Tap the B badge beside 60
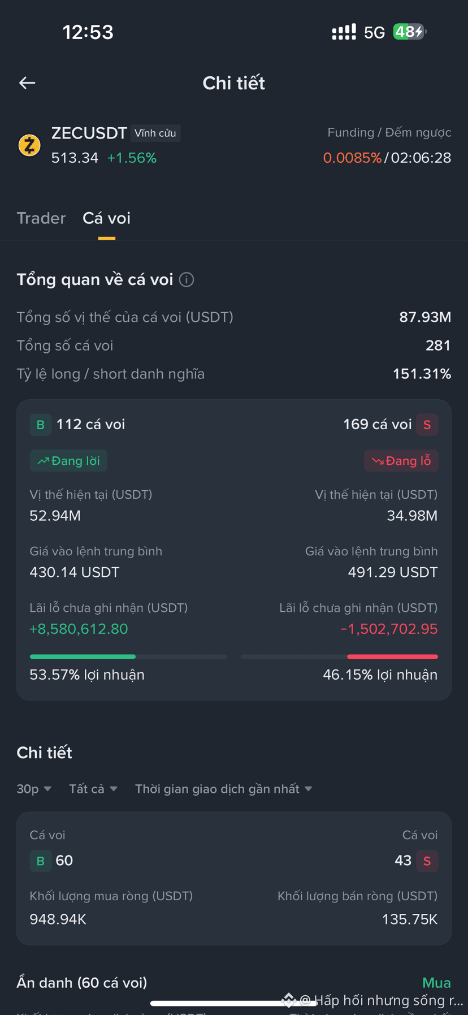This screenshot has width=468, height=1015. pos(41,861)
